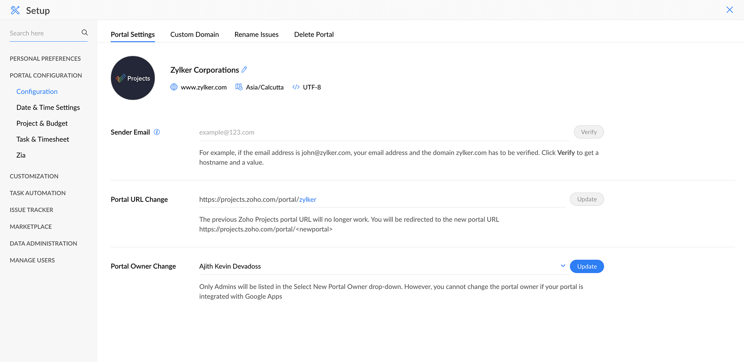Open the Portal Owner dropdown chevron
The height and width of the screenshot is (362, 744).
pyautogui.click(x=563, y=266)
